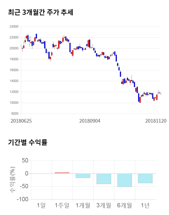Click the 6개월 period axis label
This screenshot has width=169, height=215.
(125, 205)
